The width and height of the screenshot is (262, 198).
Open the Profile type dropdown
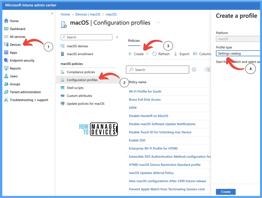[x=238, y=54]
